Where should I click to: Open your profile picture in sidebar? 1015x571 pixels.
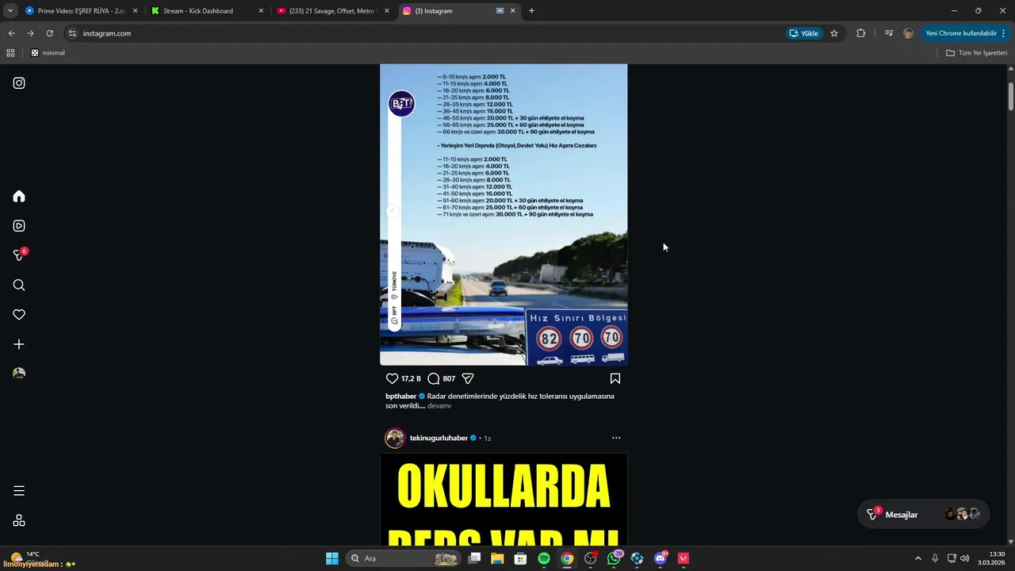[19, 374]
